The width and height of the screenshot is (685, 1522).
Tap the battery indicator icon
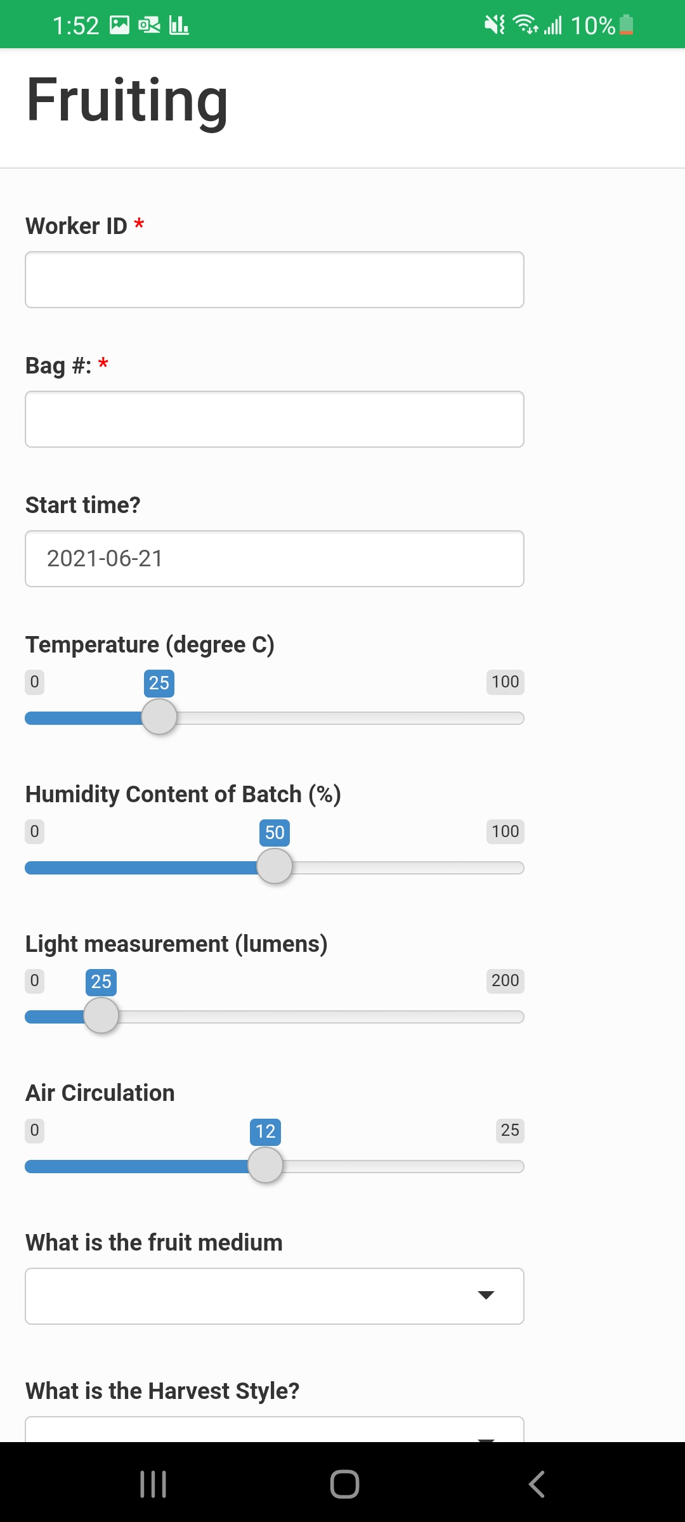(626, 25)
